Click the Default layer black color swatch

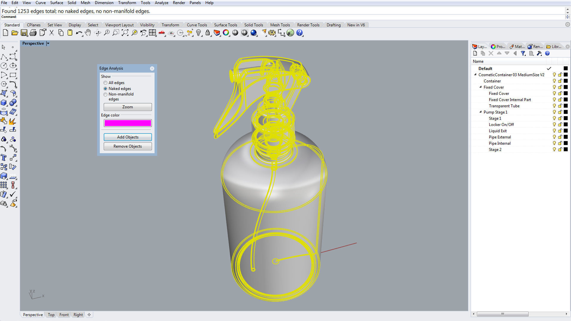[566, 68]
